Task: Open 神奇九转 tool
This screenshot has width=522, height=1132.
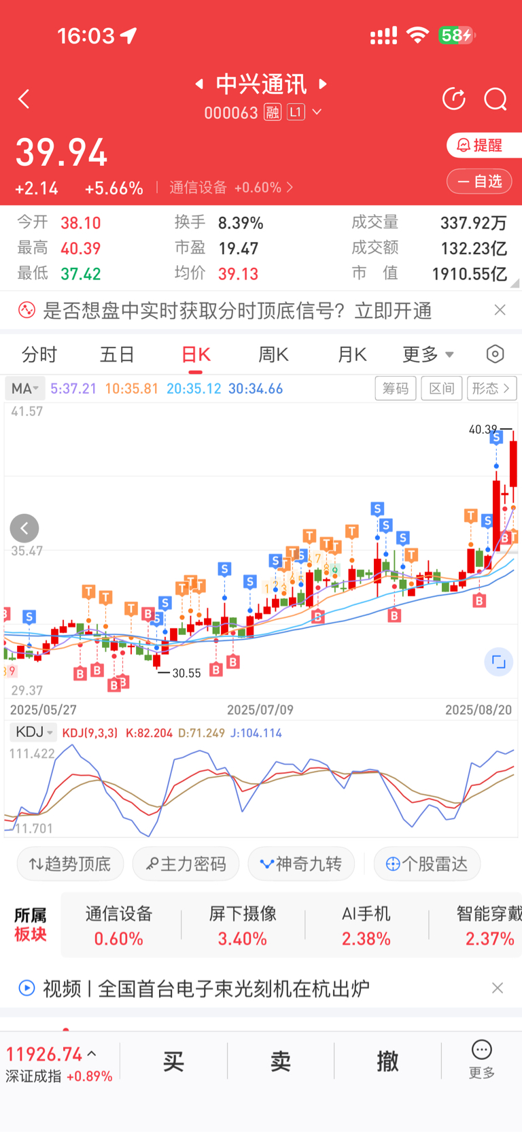Action: click(301, 863)
